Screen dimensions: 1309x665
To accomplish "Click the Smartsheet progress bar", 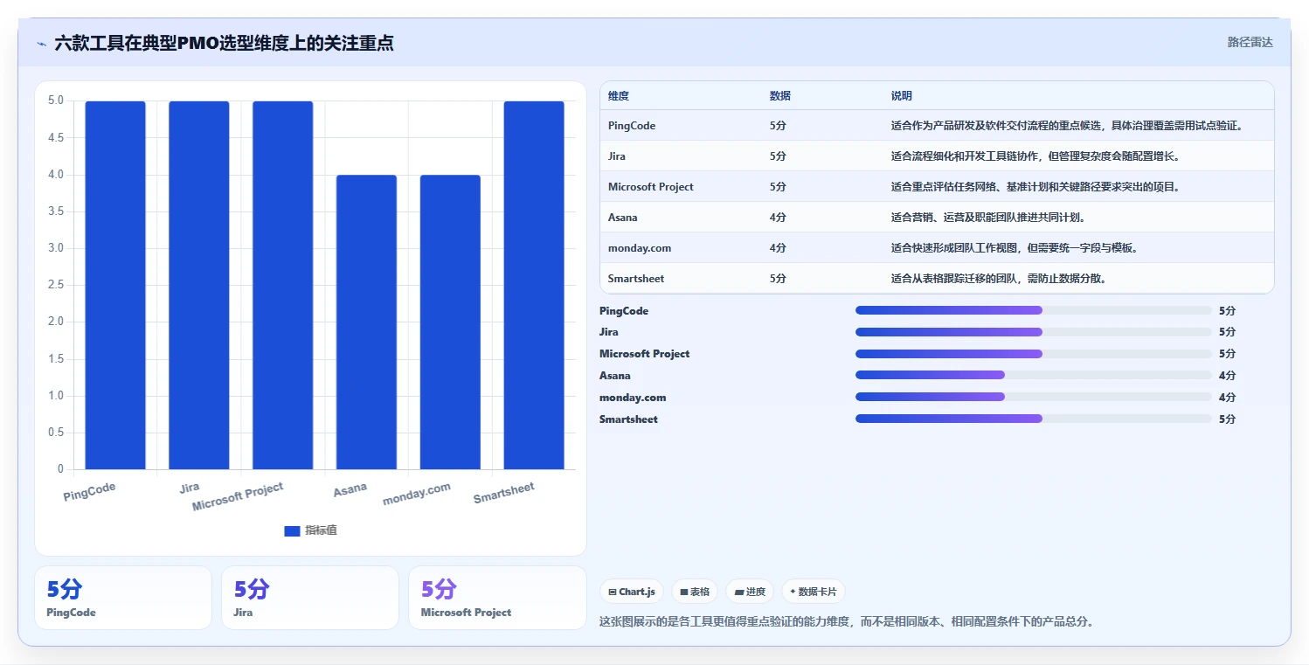I will (x=1034, y=419).
